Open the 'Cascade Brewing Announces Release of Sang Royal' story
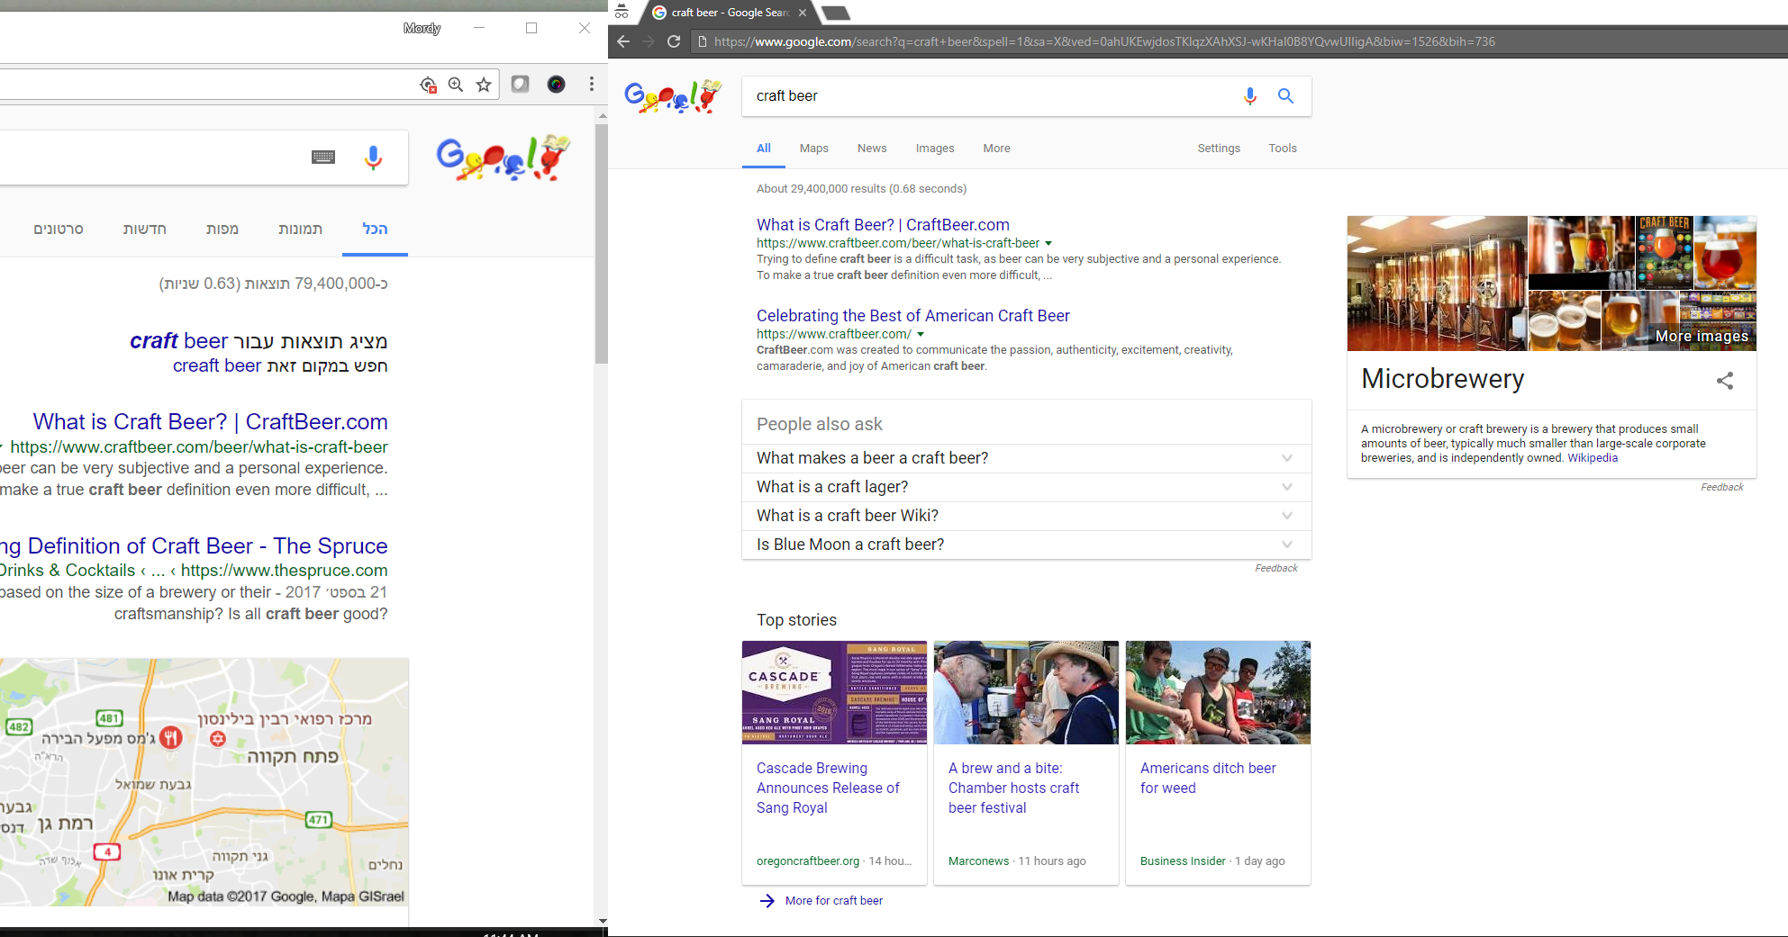Screen dimensions: 1788x937 pos(828,788)
